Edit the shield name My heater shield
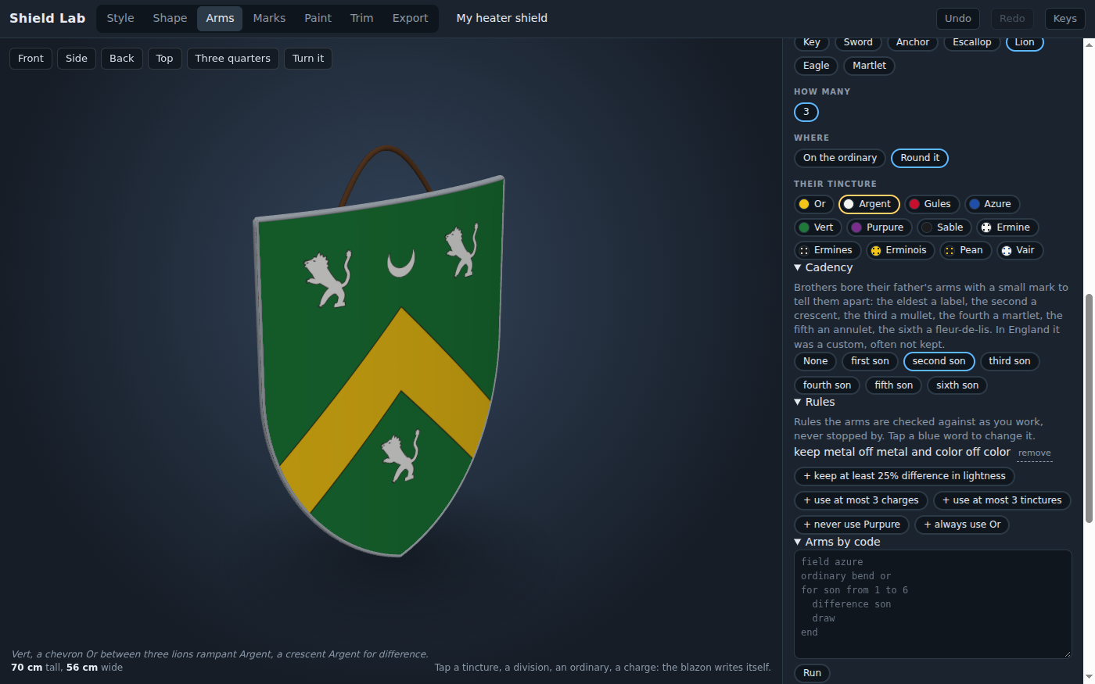 point(502,18)
